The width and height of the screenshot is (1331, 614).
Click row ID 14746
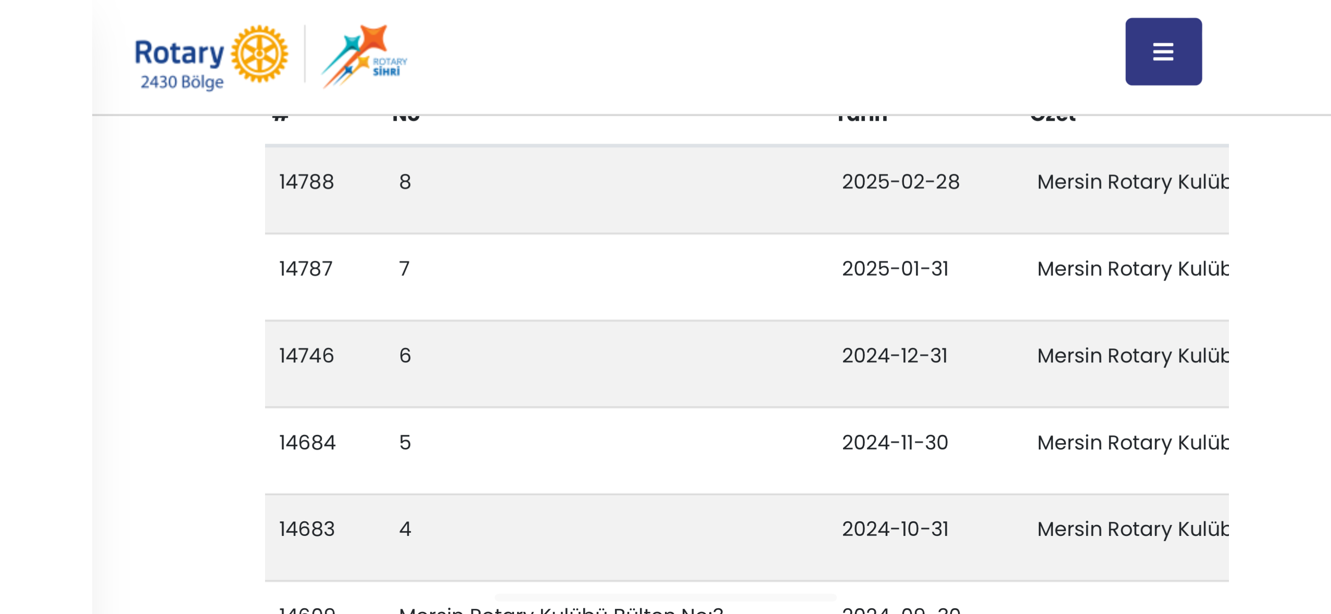[306, 356]
